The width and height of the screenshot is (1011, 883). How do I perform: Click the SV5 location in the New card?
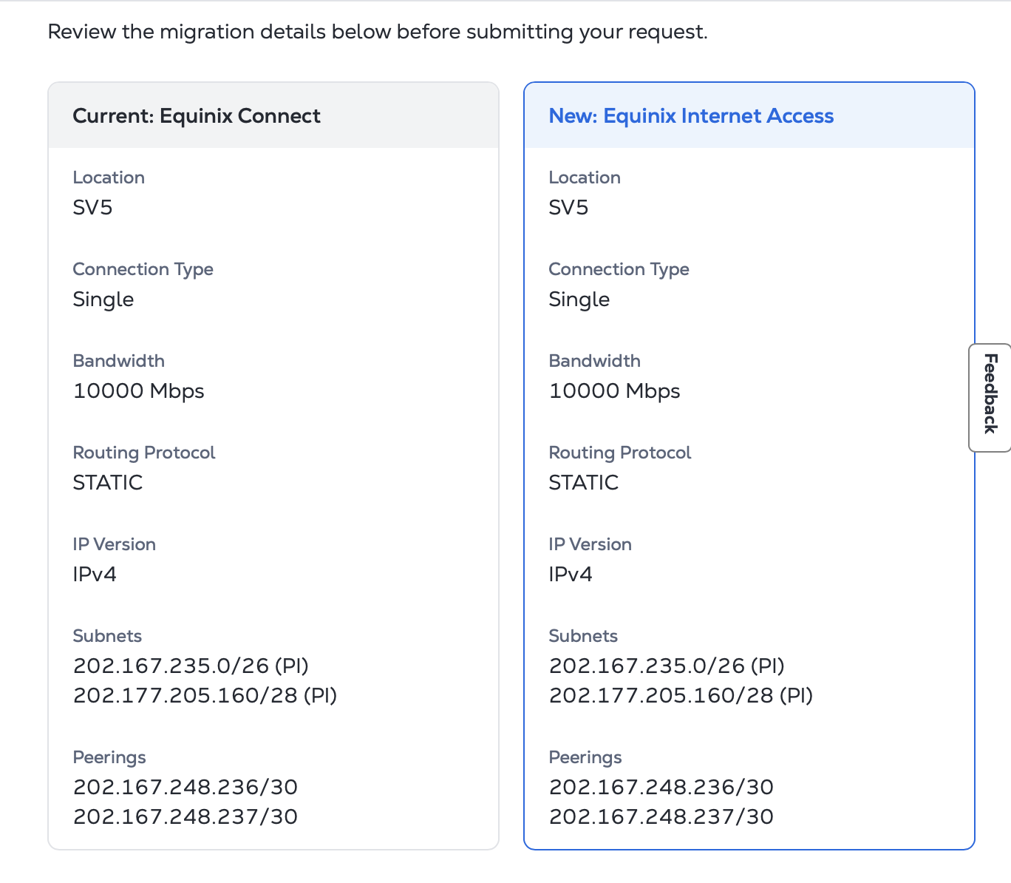point(569,207)
